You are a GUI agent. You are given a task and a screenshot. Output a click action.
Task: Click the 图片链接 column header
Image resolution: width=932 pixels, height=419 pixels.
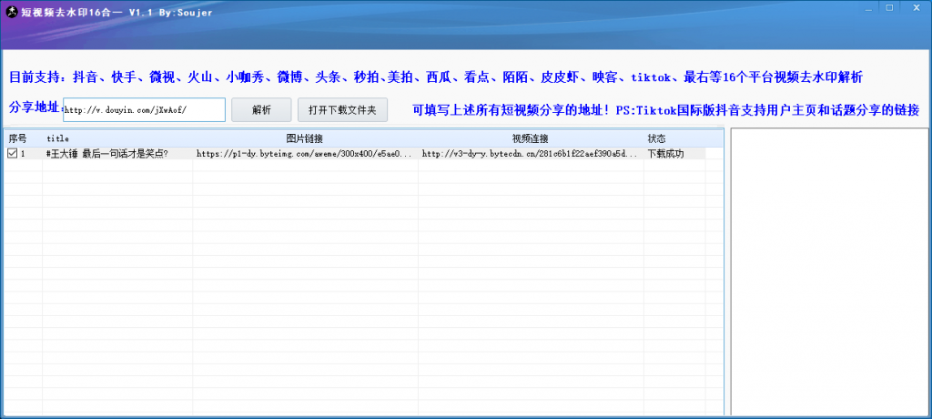[x=305, y=138]
